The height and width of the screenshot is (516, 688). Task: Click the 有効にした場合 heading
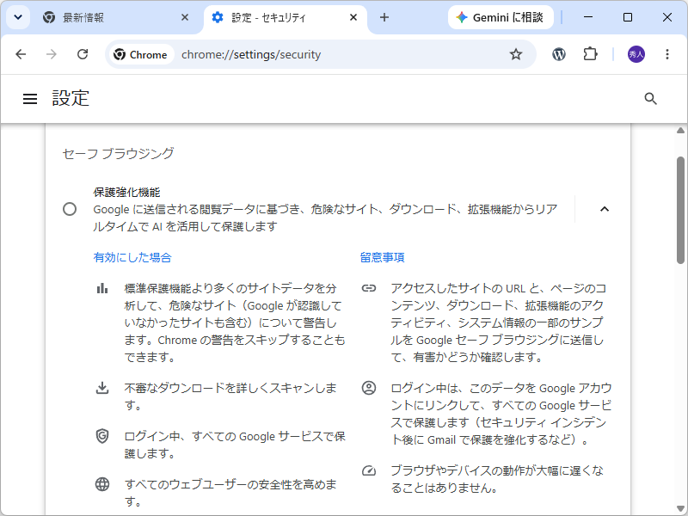(132, 257)
